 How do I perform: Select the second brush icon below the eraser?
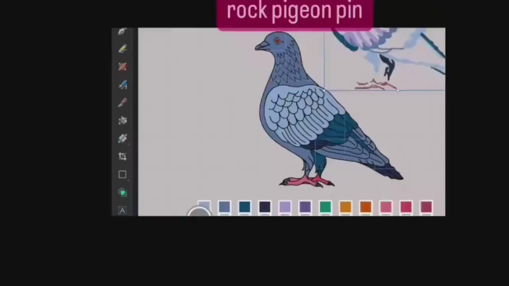[122, 138]
